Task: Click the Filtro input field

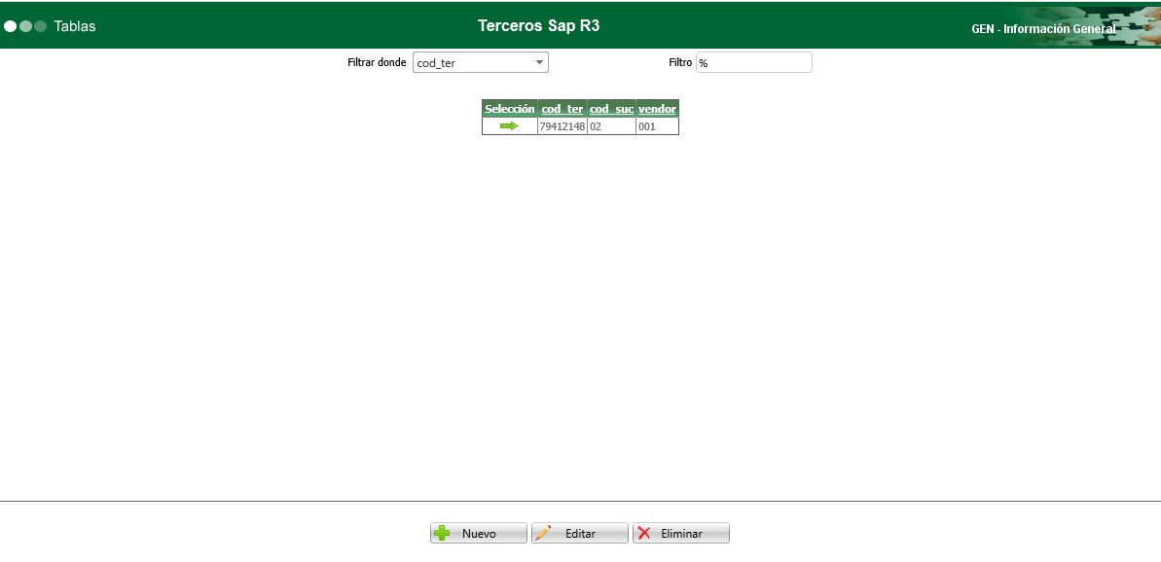Action: [x=754, y=63]
